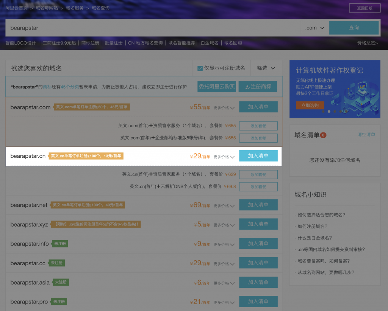Add the 英文.cn 资质管家服务 package
Screen dimensions: 388x311
[258, 175]
